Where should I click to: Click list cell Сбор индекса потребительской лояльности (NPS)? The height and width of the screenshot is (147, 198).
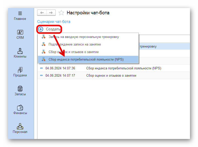click(x=124, y=68)
